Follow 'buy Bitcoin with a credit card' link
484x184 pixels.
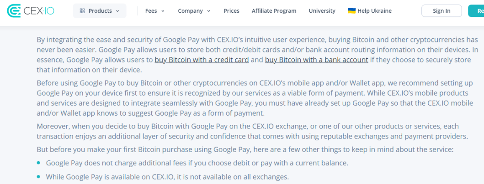(x=202, y=60)
